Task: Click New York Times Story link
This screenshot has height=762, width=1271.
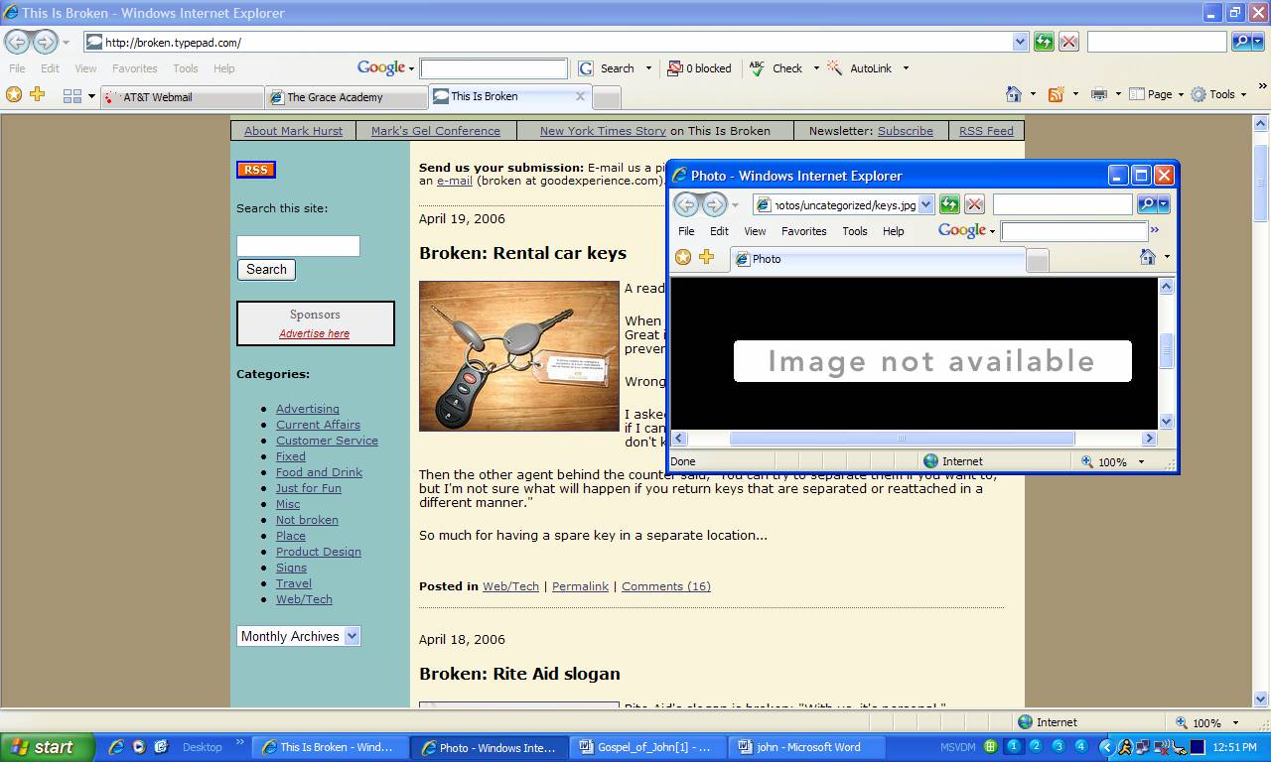Action: coord(603,131)
